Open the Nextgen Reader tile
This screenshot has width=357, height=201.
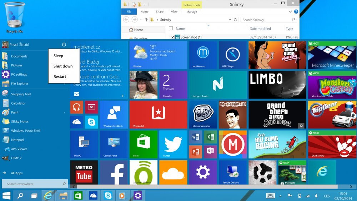click(x=218, y=85)
